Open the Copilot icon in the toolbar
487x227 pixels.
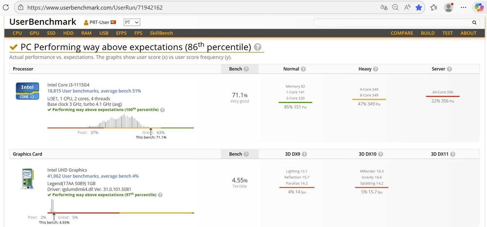479,8
